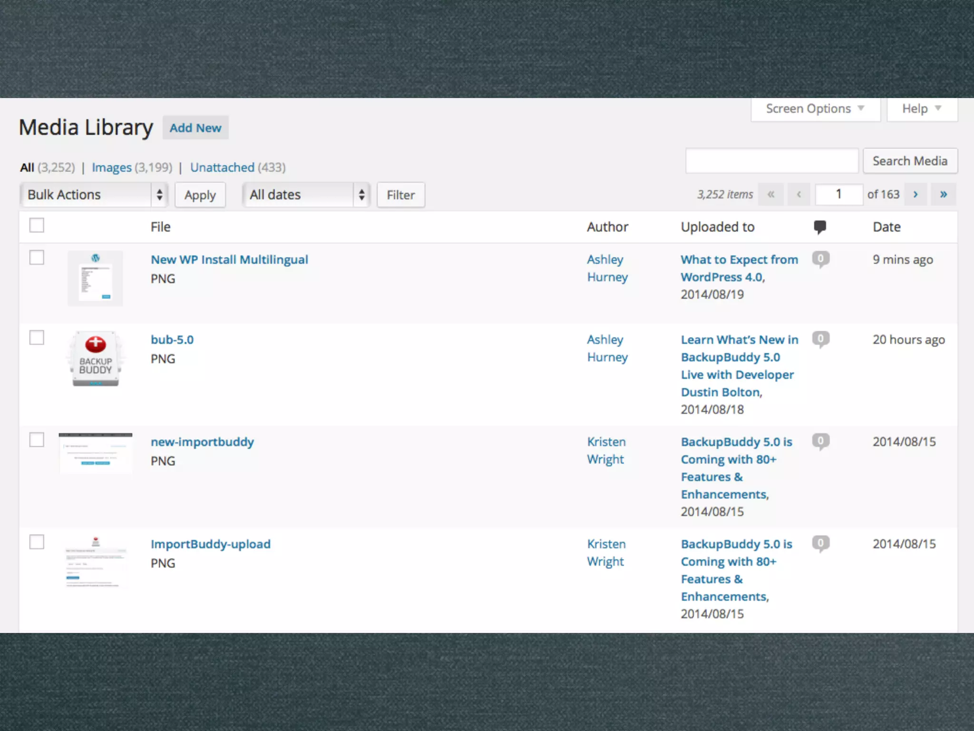The height and width of the screenshot is (731, 974).
Task: Click the first page double-arrow
Action: tap(771, 195)
